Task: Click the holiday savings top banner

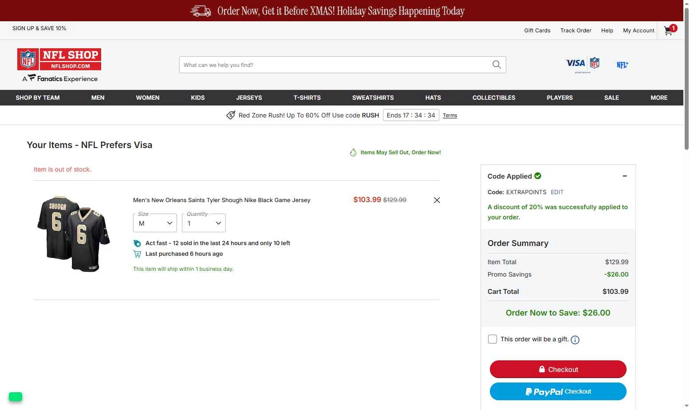Action: pos(341,11)
